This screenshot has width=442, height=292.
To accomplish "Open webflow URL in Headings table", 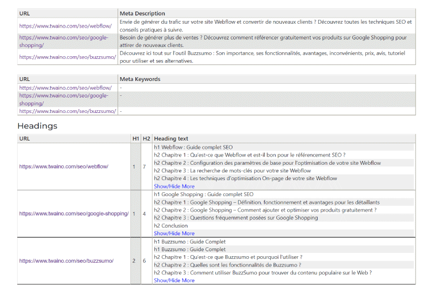I will [64, 166].
